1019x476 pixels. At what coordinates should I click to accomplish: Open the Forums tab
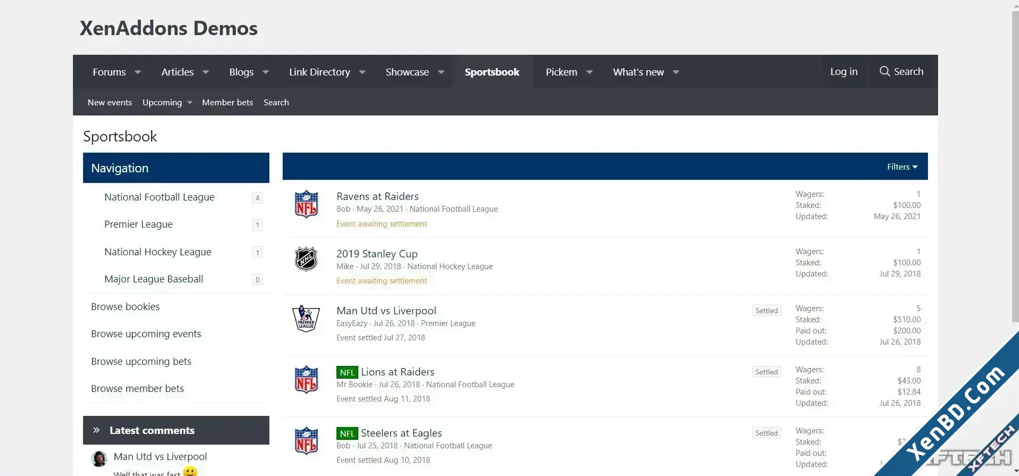pyautogui.click(x=109, y=72)
